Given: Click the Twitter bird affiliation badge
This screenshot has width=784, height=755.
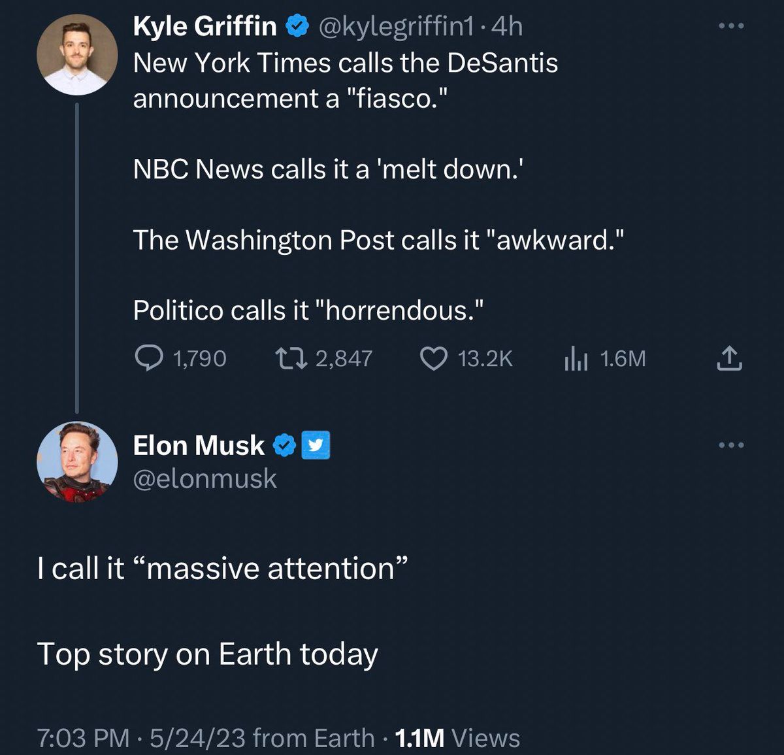Looking at the screenshot, I should (x=316, y=446).
